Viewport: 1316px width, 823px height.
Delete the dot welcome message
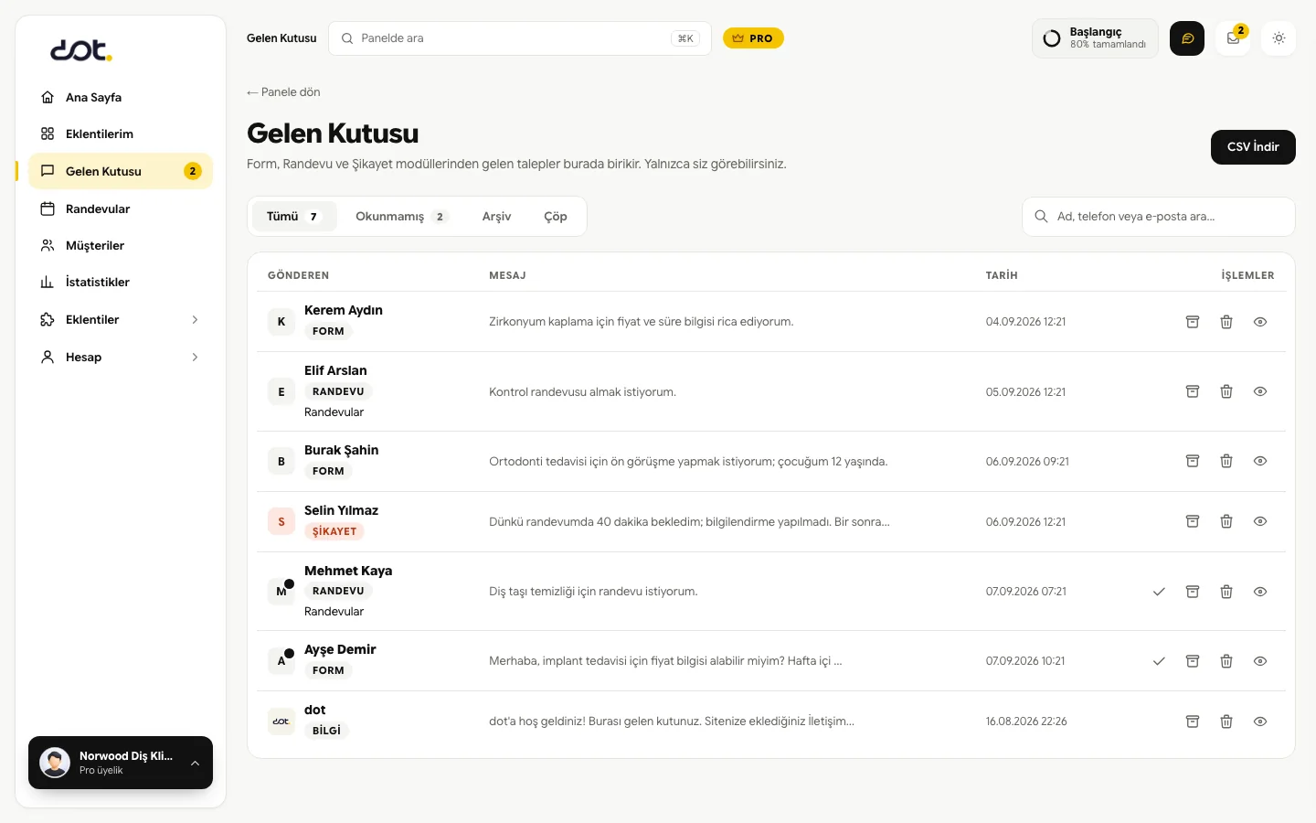pos(1226,721)
